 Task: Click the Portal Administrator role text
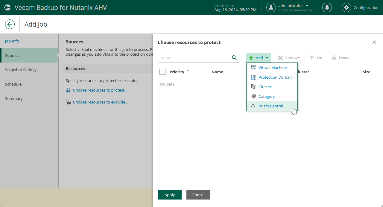(x=295, y=10)
